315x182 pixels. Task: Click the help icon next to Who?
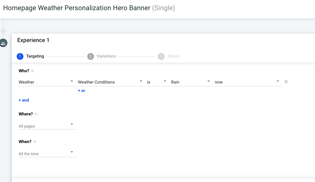coord(32,71)
